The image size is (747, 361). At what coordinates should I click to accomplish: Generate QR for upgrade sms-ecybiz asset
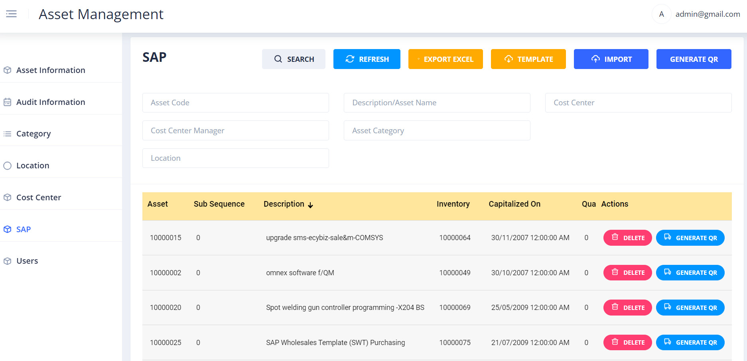coord(690,238)
